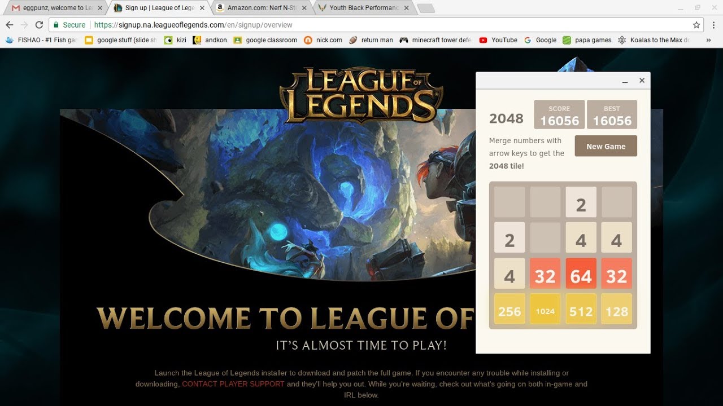Start a New Game in 2048
Image resolution: width=723 pixels, height=406 pixels.
[x=606, y=146]
